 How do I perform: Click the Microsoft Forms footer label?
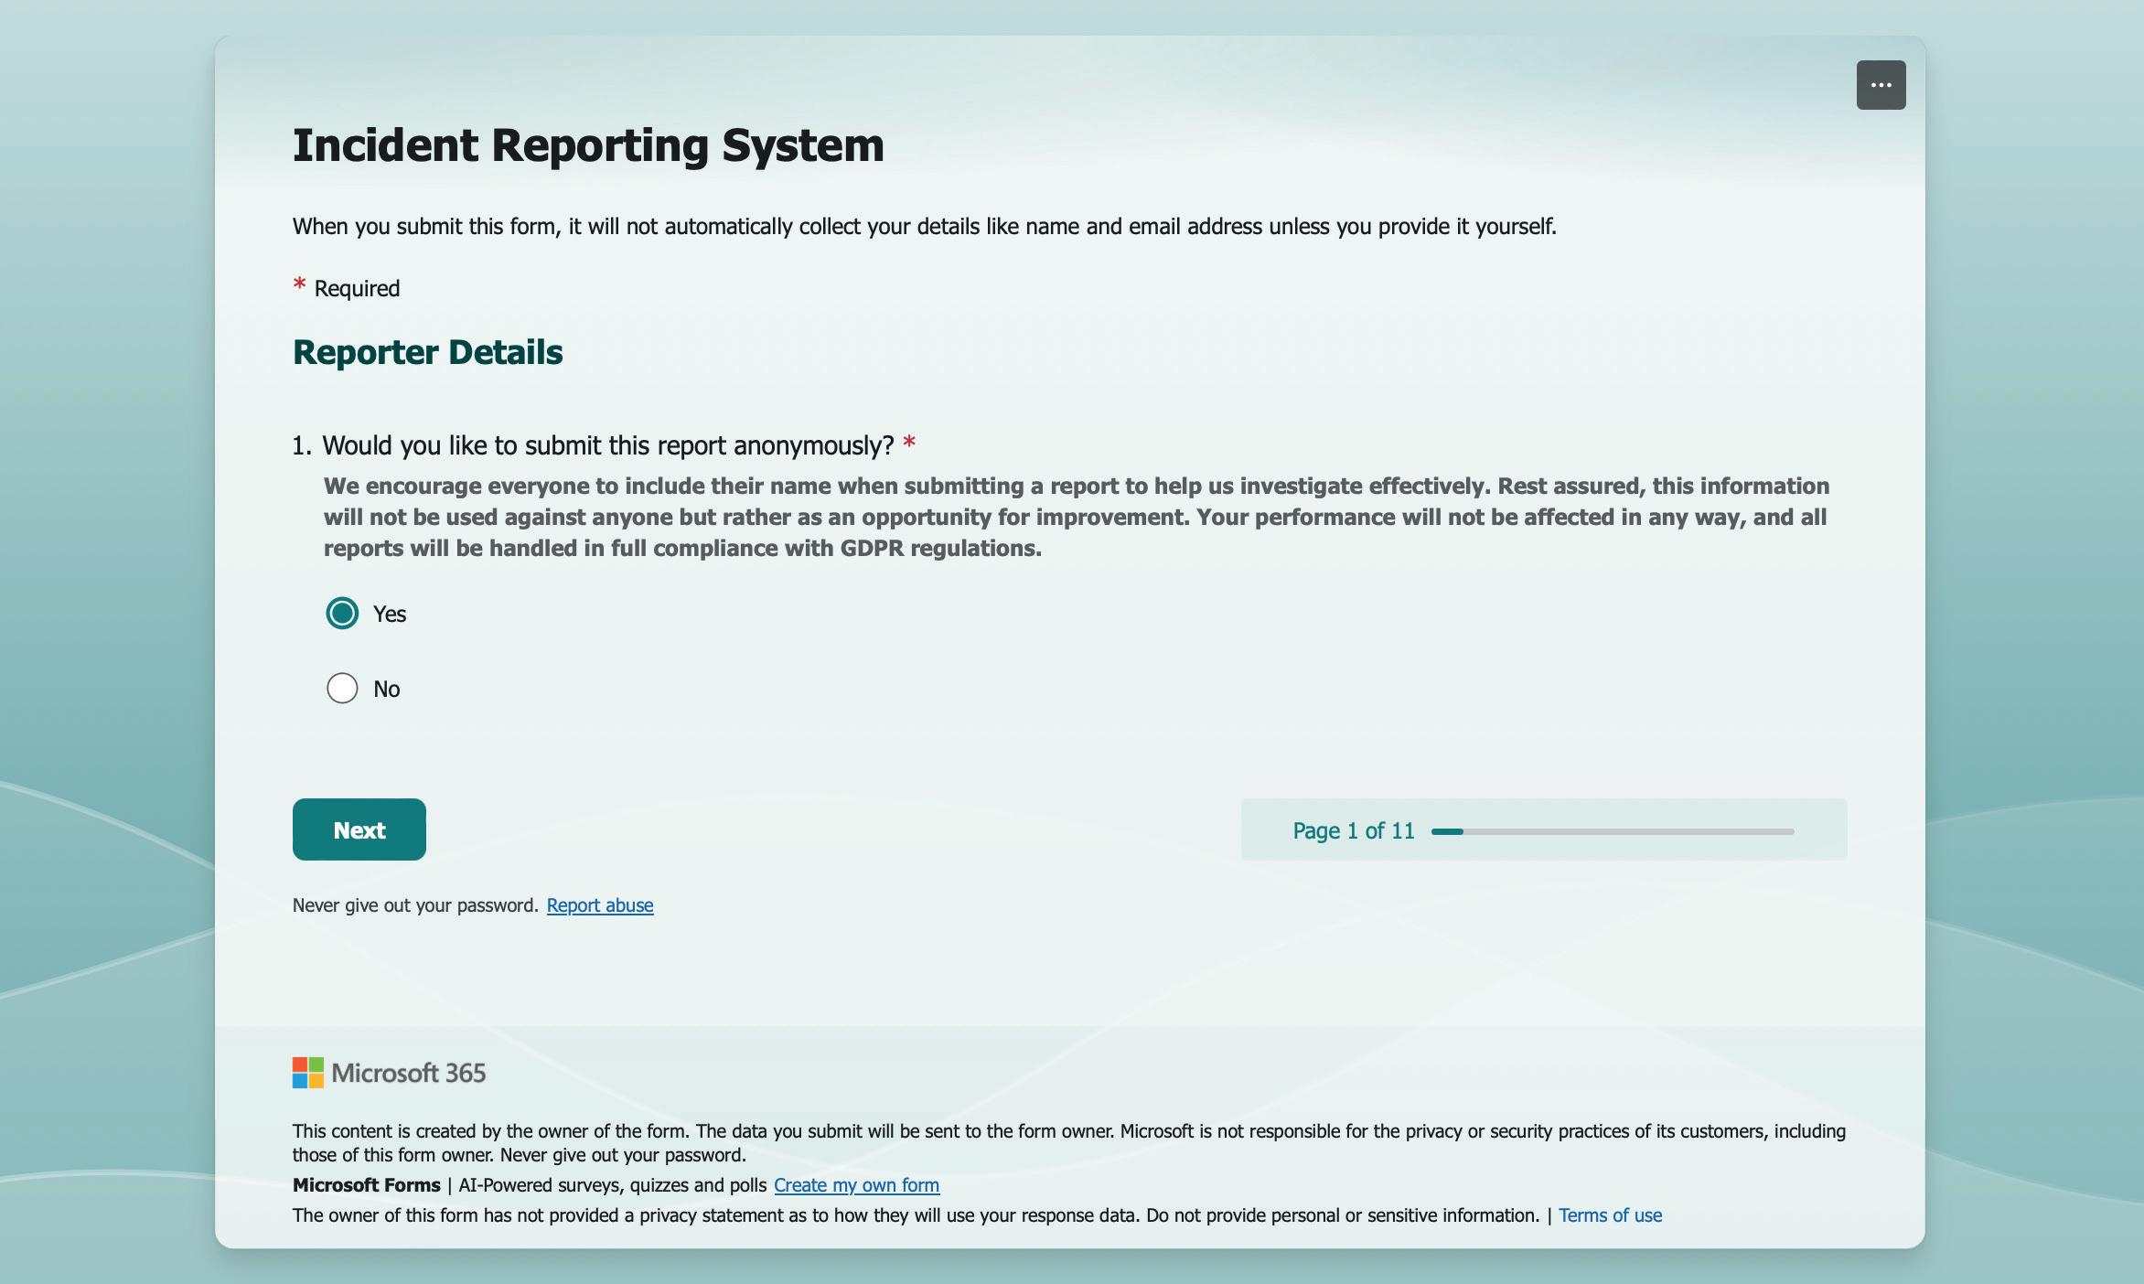click(x=366, y=1185)
